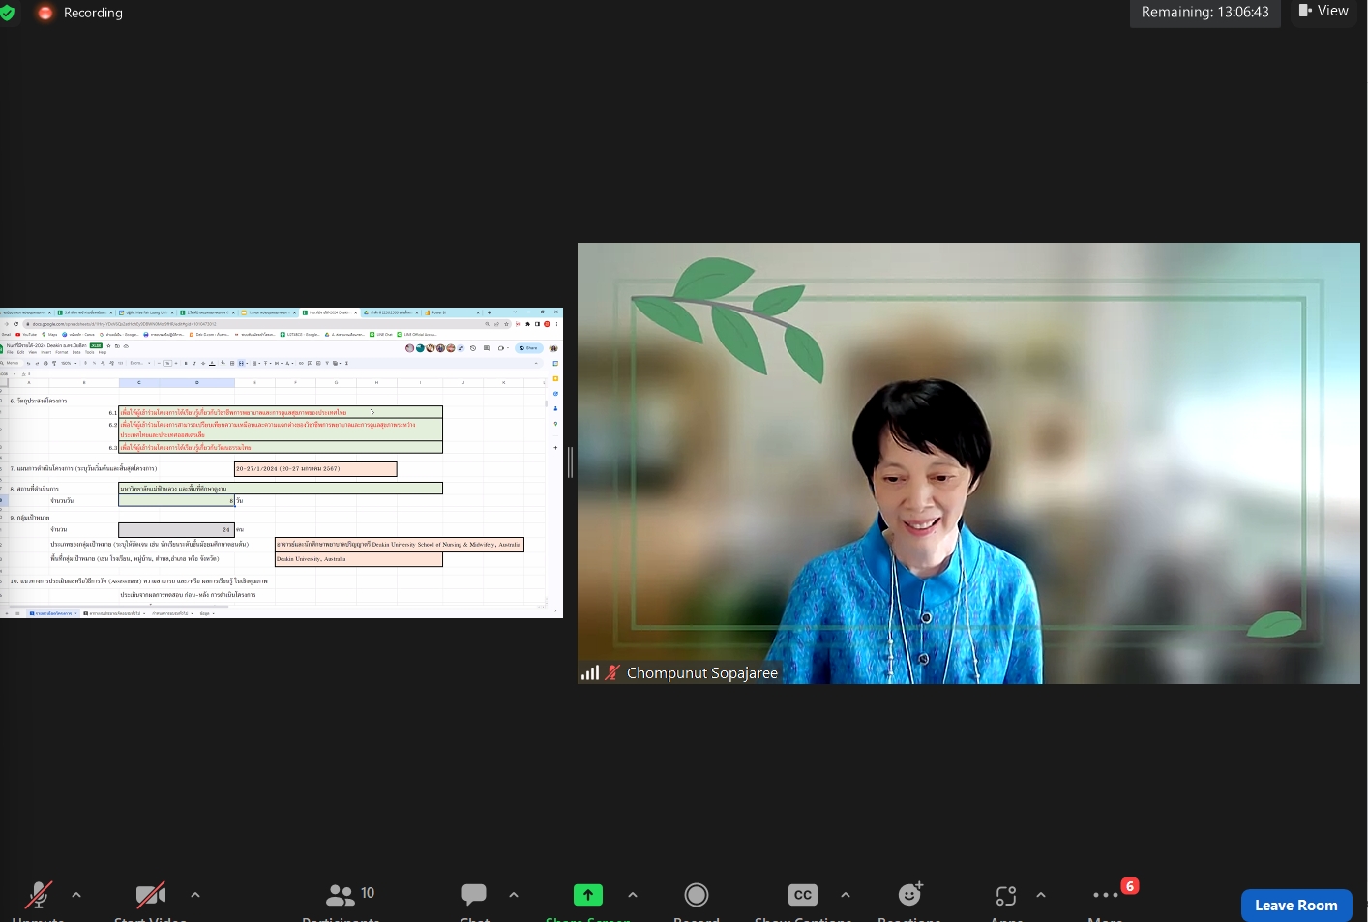This screenshot has width=1368, height=922.
Task: Open the More menu with badge 6
Action: coord(1106,895)
